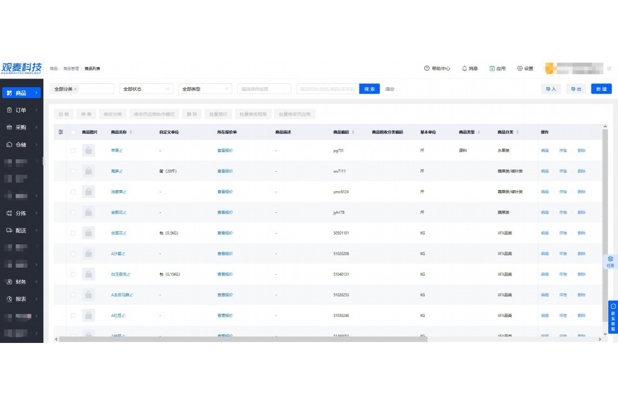
Task: Go to 订单 in the sidebar
Action: [x=21, y=110]
